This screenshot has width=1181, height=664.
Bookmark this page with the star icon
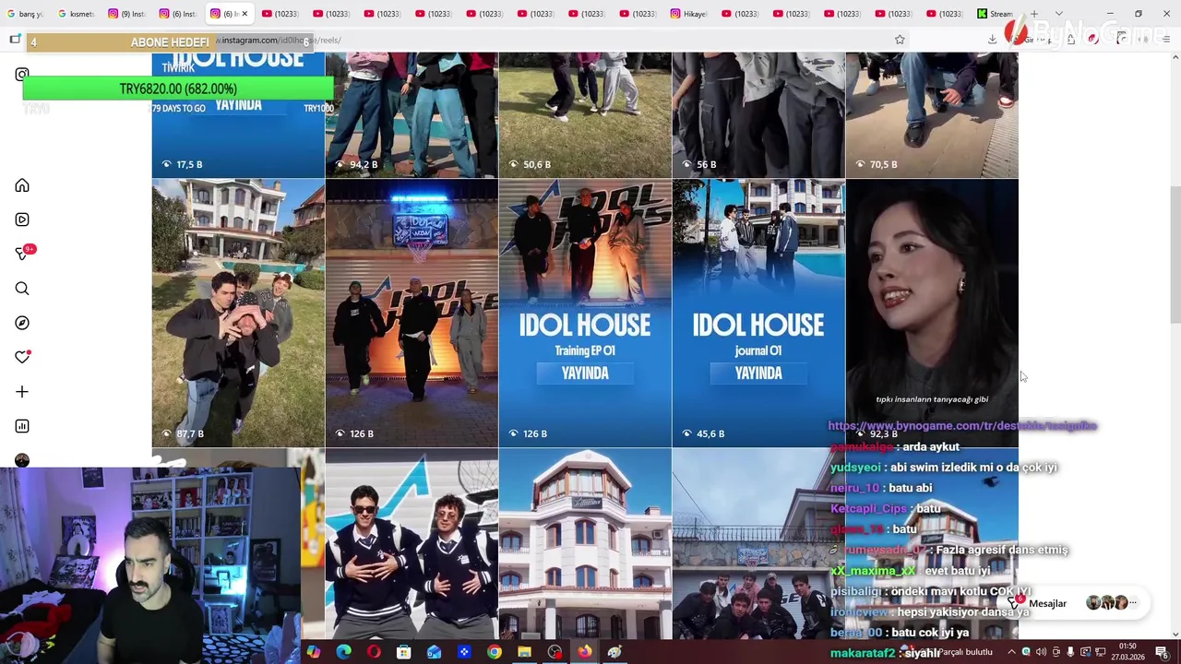click(900, 40)
